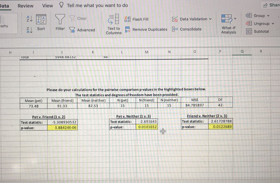Click the Remove Duplicates icon
Image resolution: width=280 pixels, height=183 pixels.
pyautogui.click(x=127, y=29)
